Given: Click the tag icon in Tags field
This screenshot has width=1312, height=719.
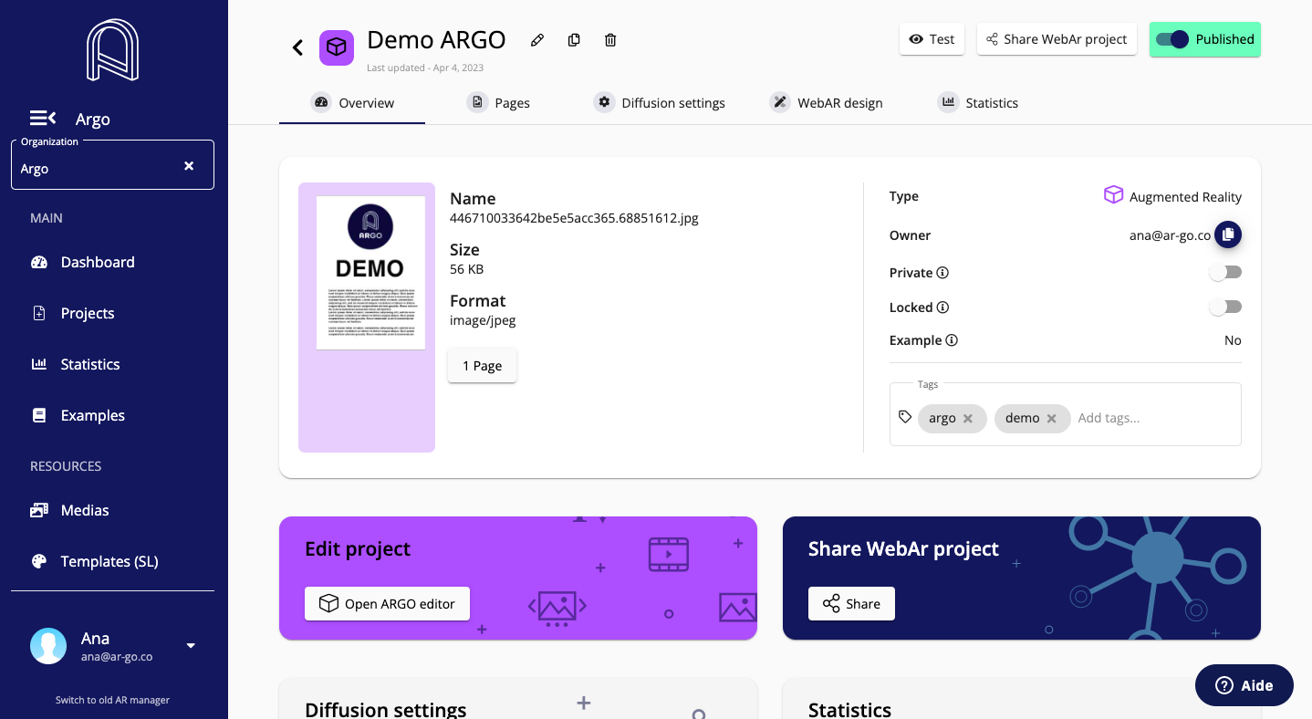Looking at the screenshot, I should (x=905, y=417).
